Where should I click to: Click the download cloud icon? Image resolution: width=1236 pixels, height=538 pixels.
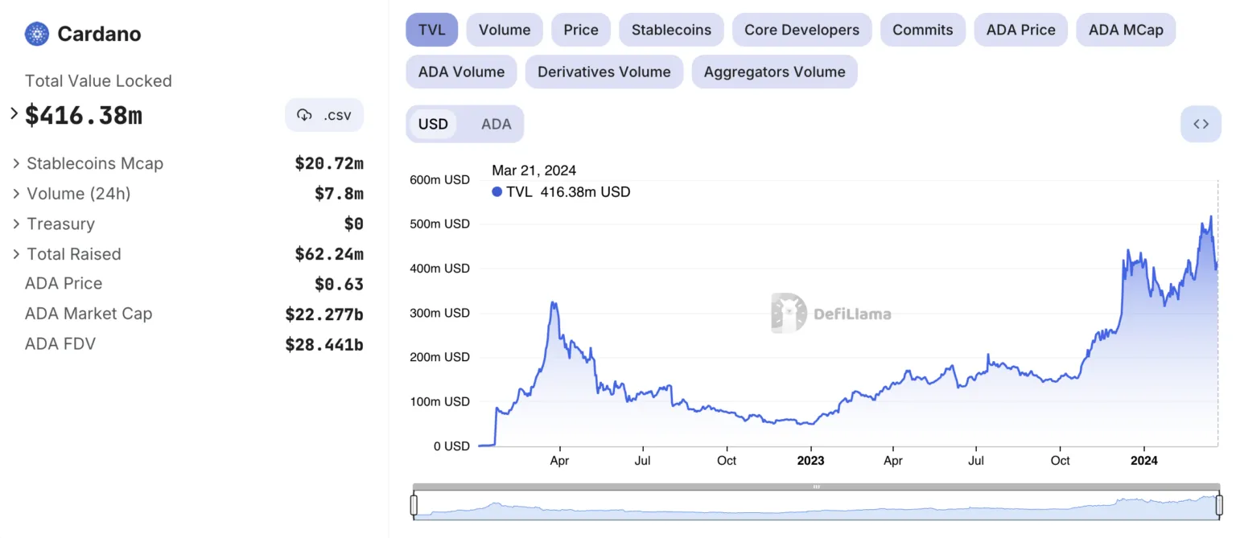point(304,115)
